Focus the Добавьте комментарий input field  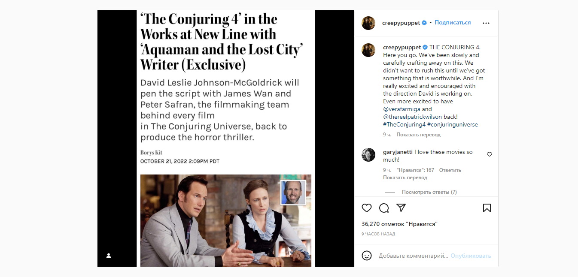click(x=413, y=256)
